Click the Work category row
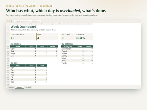The width and height of the screenshot is (147, 110). pos(77,61)
